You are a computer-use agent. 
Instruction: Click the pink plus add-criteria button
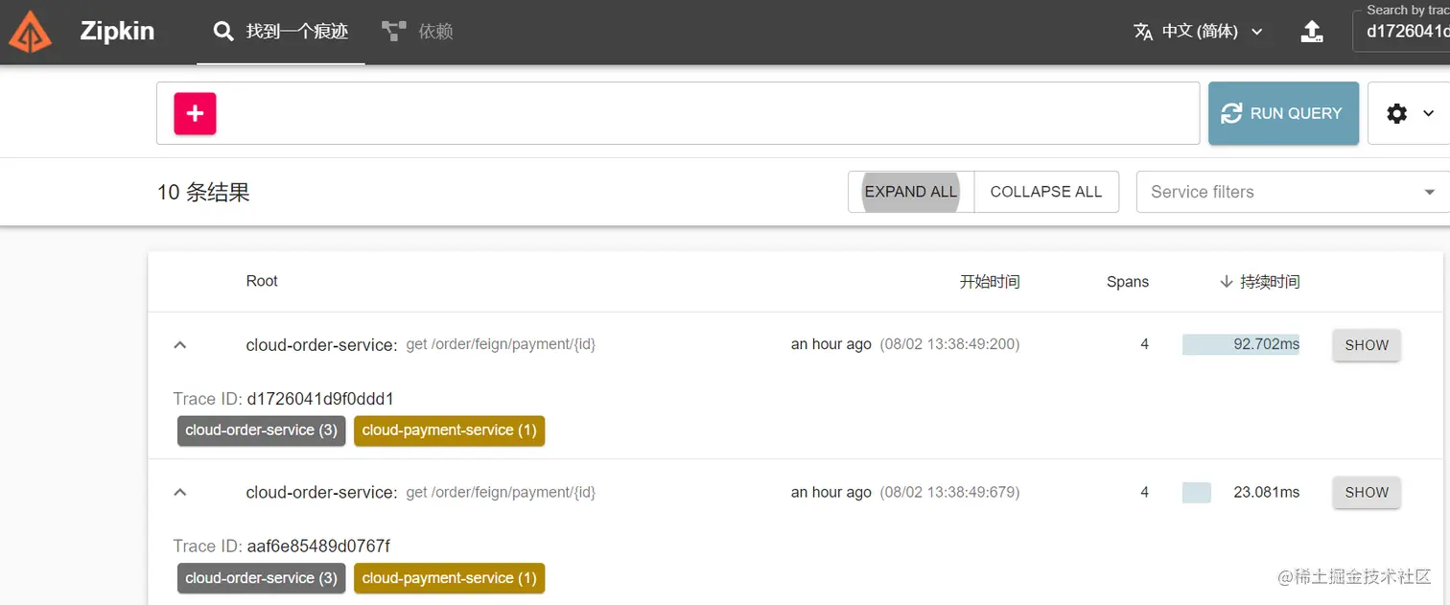click(195, 113)
